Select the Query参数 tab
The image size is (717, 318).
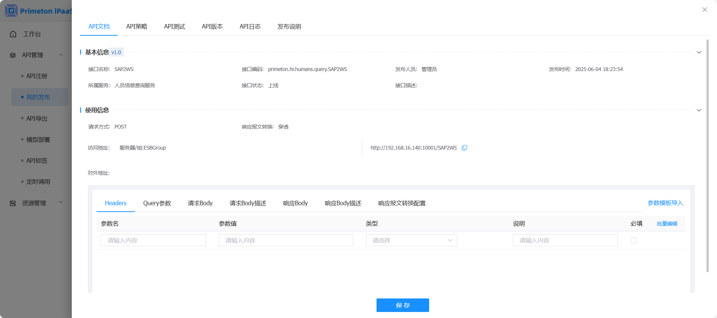(x=157, y=203)
